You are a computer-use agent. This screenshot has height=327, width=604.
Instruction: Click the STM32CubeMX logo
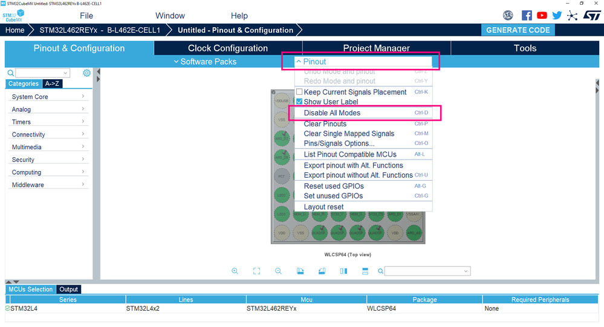pos(13,16)
